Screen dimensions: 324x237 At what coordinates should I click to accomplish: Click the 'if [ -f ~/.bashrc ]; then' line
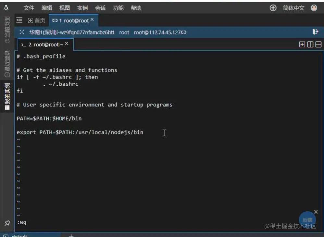click(57, 77)
